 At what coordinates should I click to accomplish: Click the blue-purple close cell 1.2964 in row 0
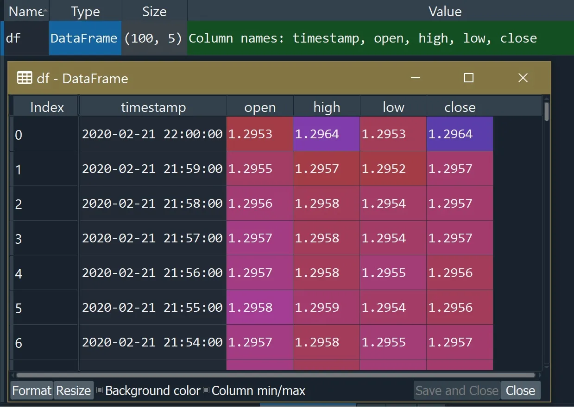460,134
